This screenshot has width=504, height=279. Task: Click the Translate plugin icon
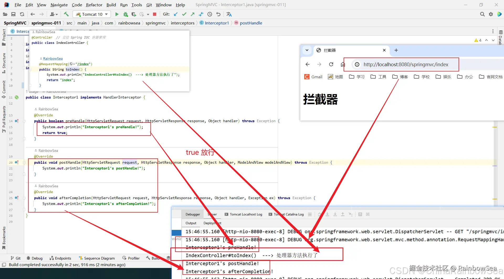(x=229, y=14)
